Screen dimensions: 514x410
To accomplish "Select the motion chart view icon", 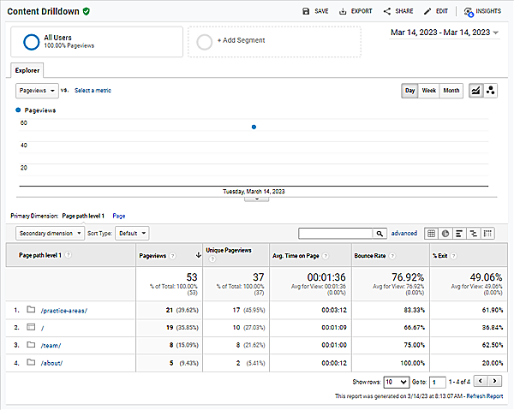I will [x=490, y=91].
